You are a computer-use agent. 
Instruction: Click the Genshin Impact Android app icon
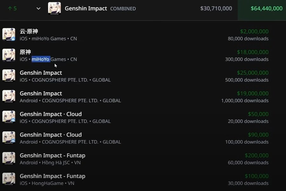click(x=9, y=96)
